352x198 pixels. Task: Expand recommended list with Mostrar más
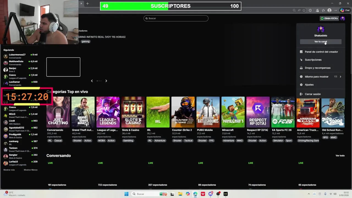click(x=9, y=170)
